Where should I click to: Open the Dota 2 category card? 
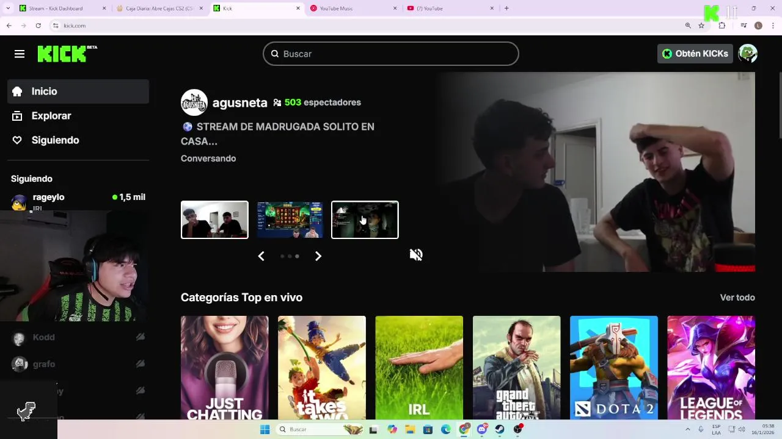pos(614,368)
